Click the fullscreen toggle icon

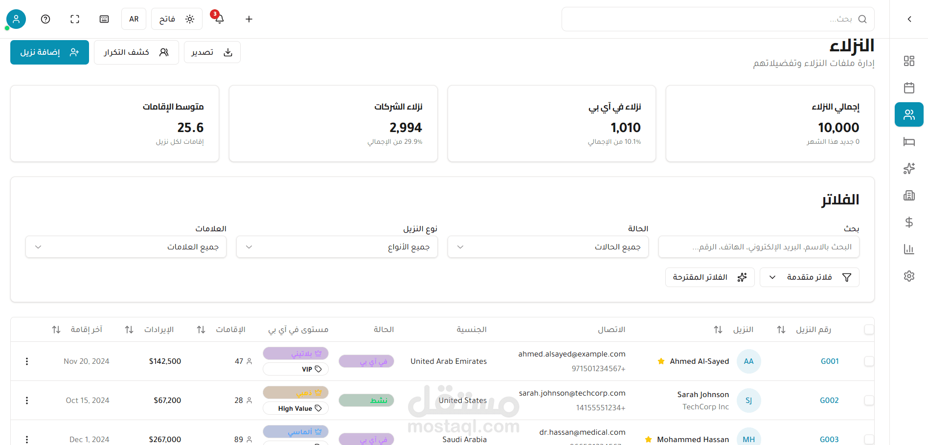(75, 19)
